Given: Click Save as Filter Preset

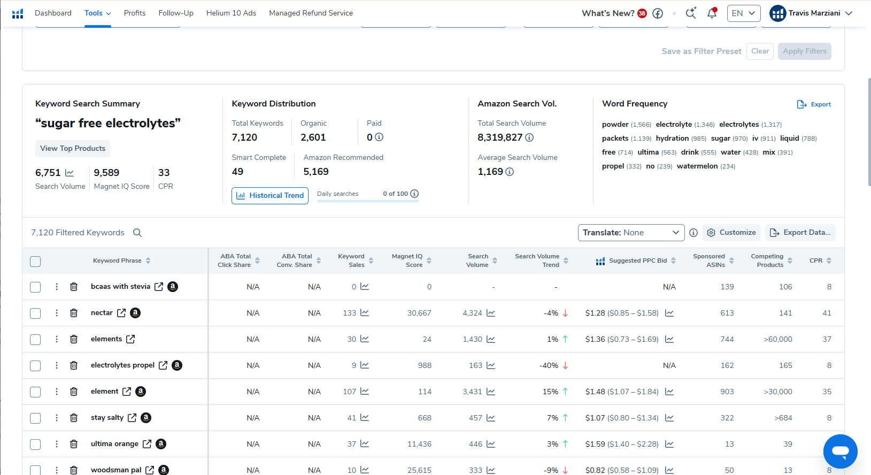Looking at the screenshot, I should [702, 51].
